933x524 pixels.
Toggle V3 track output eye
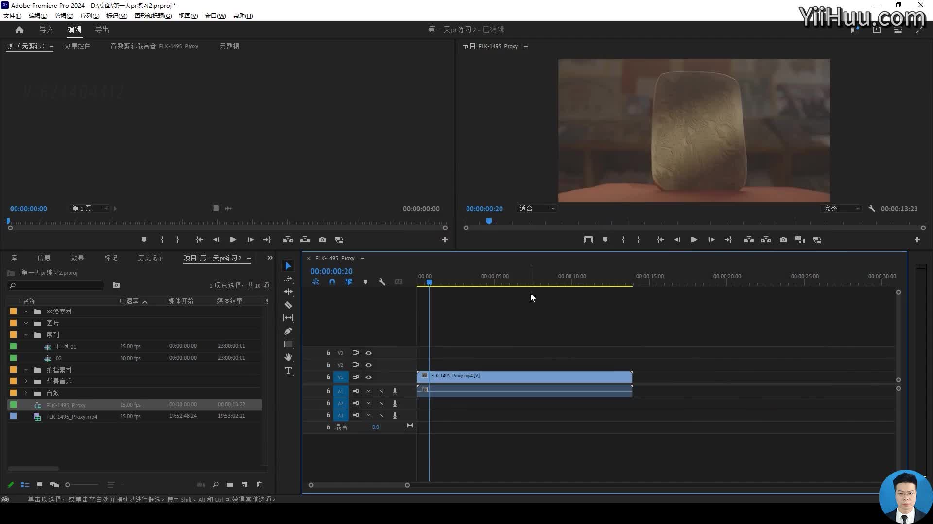coord(368,353)
